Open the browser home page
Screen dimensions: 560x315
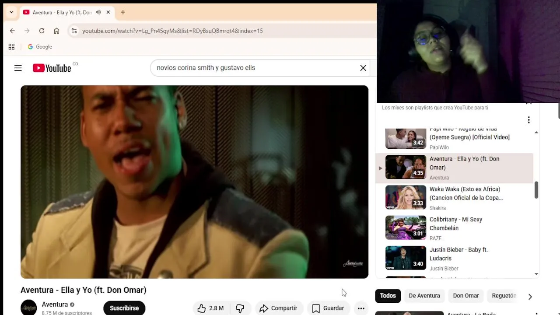(x=56, y=31)
